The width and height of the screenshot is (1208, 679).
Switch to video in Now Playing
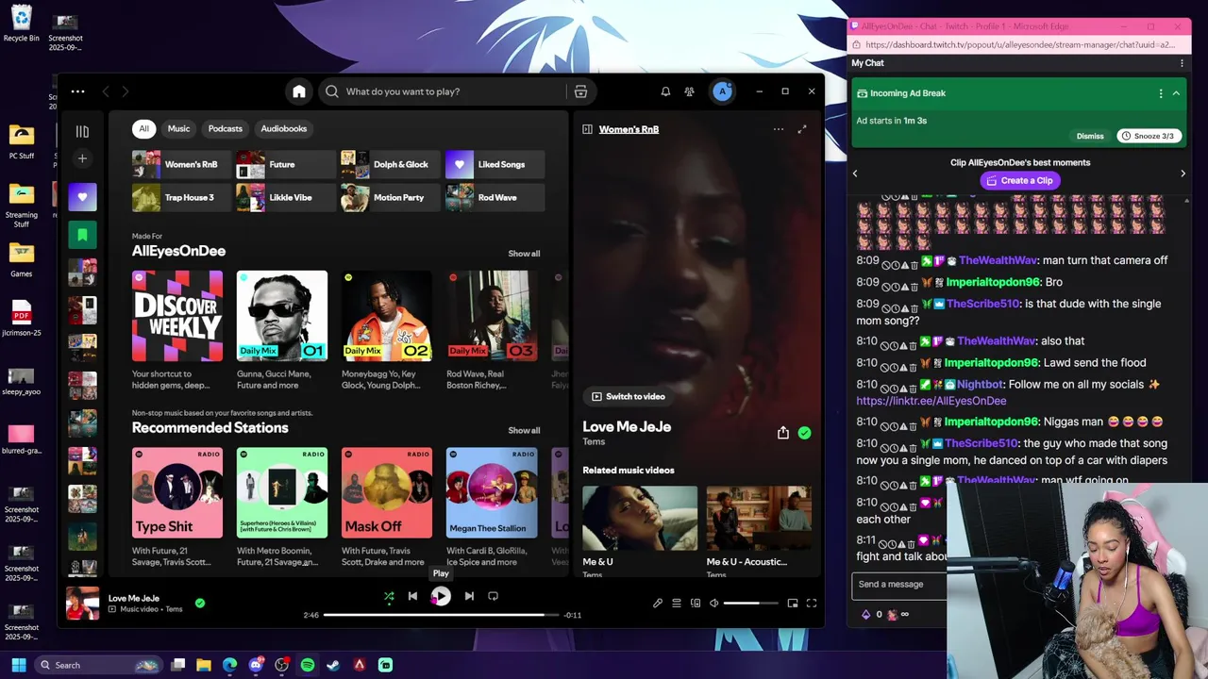629,396
